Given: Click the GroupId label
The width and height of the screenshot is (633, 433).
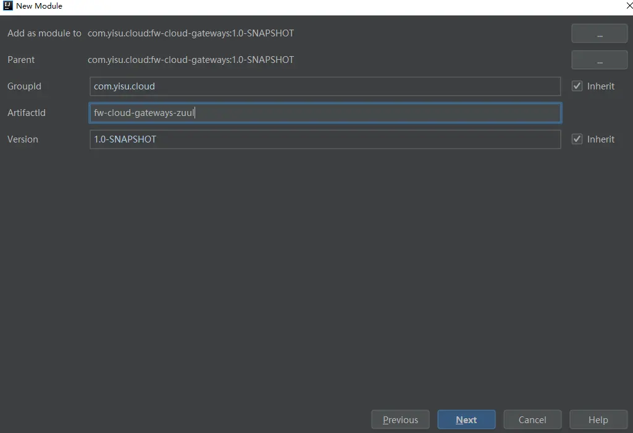Looking at the screenshot, I should pos(25,86).
